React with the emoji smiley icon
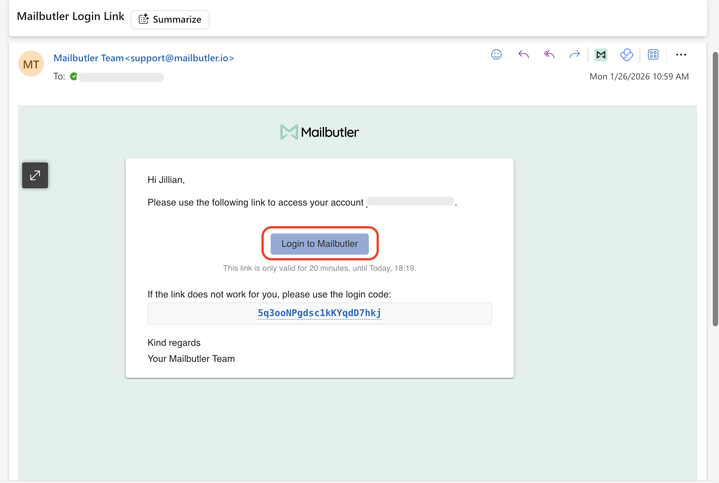This screenshot has height=483, width=719. (496, 55)
